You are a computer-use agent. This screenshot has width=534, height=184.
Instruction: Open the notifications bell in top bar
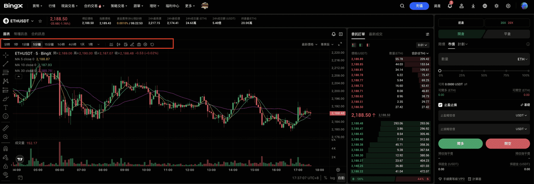[450, 6]
